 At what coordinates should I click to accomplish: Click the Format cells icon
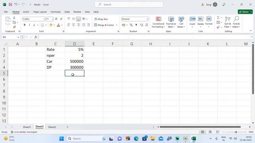click(x=209, y=19)
